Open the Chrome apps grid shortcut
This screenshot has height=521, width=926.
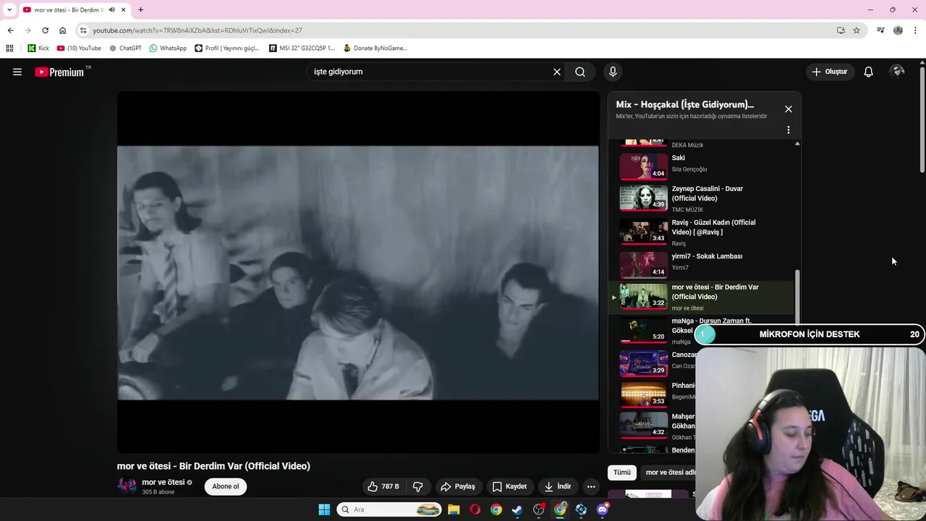coord(9,48)
